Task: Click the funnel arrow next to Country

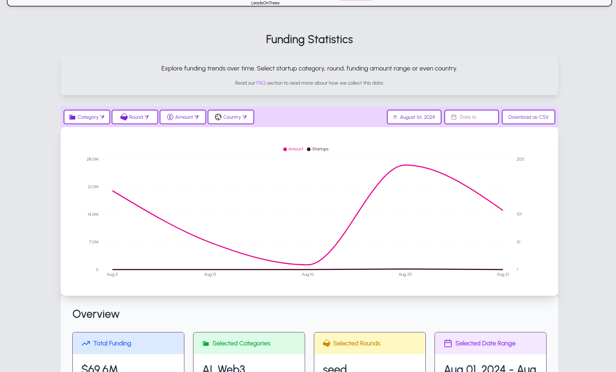Action: click(x=244, y=117)
